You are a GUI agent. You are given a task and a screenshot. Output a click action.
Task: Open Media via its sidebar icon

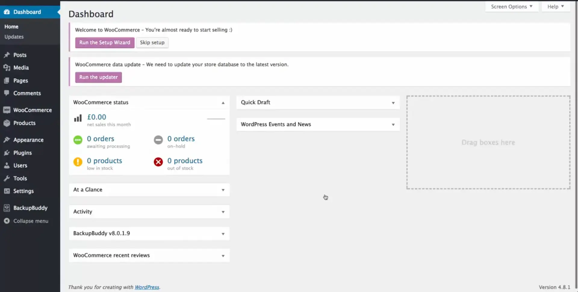click(7, 67)
